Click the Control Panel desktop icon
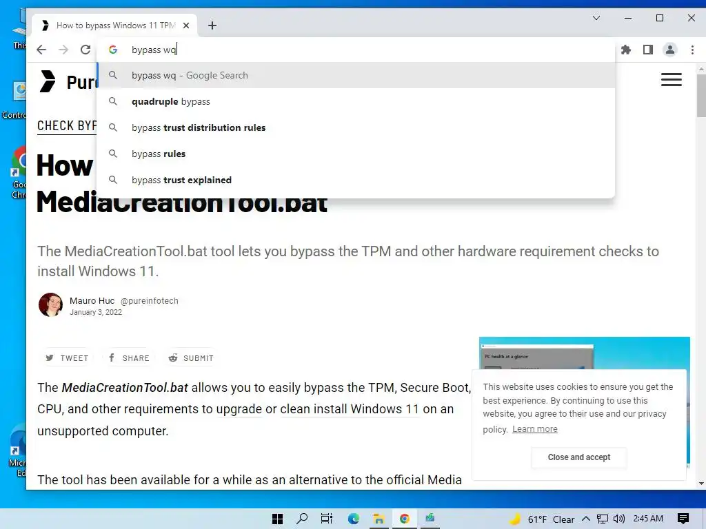The height and width of the screenshot is (529, 706). (x=15, y=100)
